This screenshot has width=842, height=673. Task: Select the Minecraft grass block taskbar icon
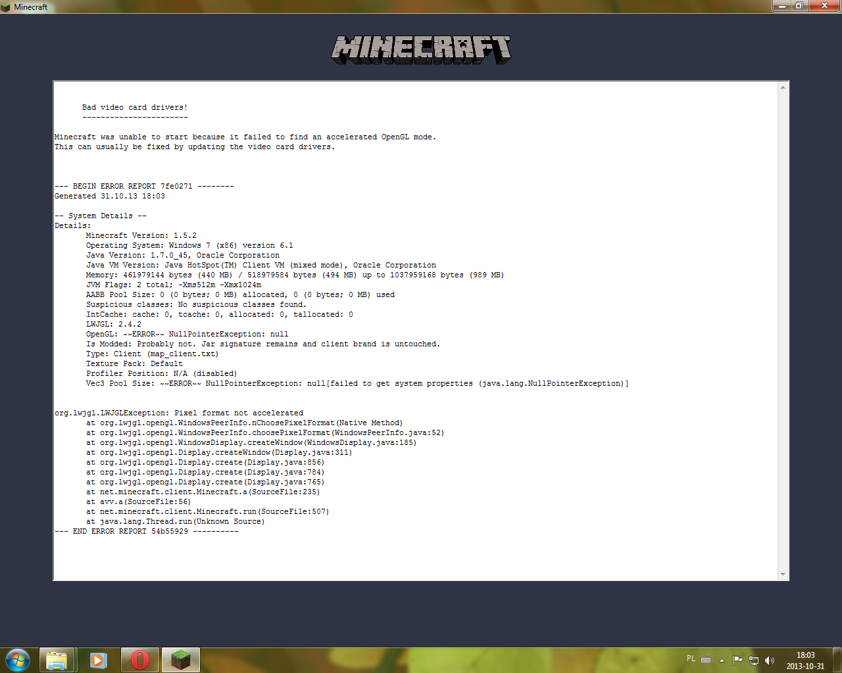[181, 660]
